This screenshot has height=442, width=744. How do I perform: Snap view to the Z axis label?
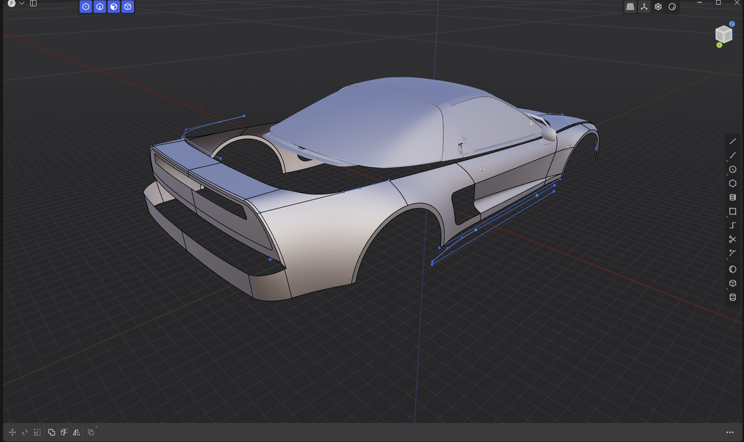coord(732,24)
